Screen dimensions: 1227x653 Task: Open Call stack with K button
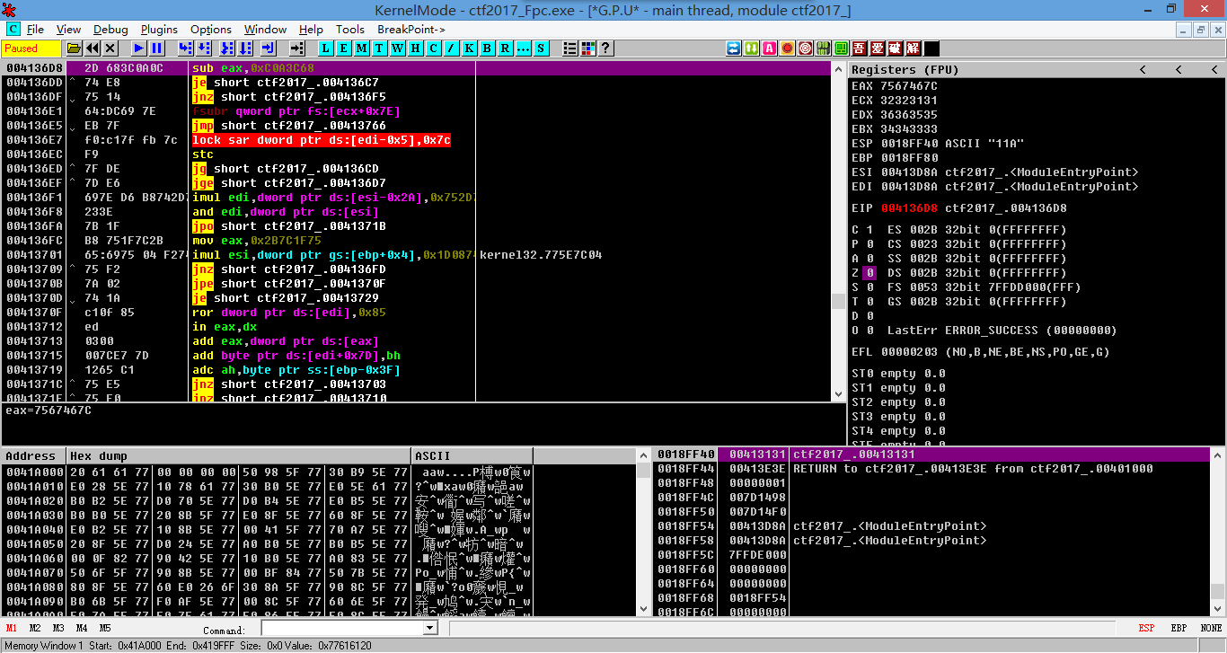pos(469,48)
